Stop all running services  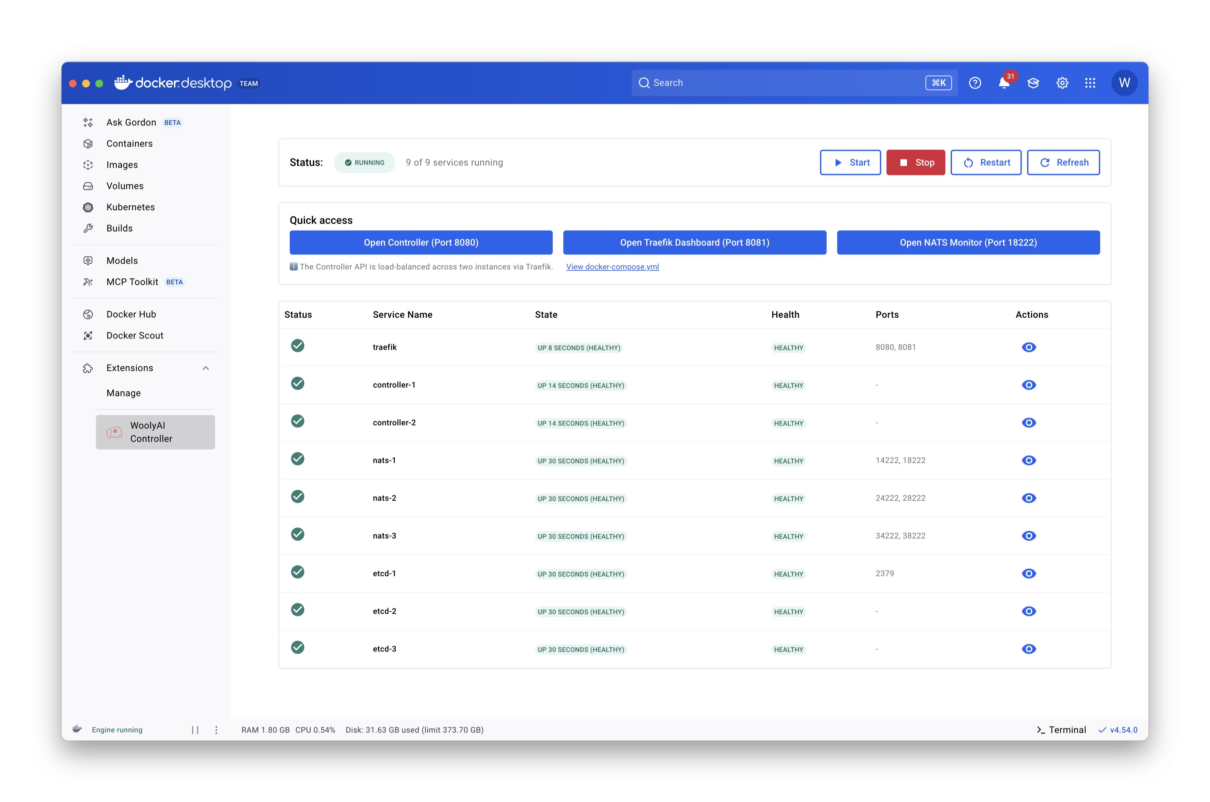tap(915, 162)
